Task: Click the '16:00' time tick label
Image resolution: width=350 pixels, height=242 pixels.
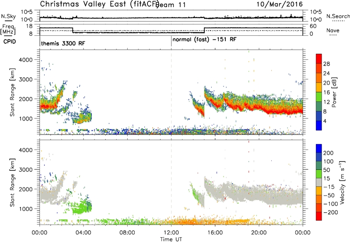Action: pos(215,233)
